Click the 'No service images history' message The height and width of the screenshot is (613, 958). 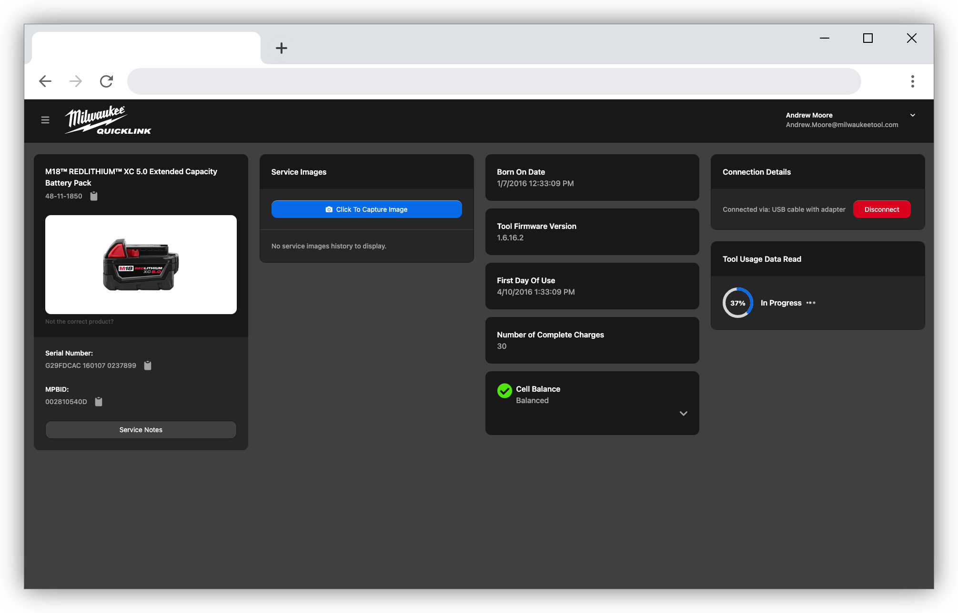(x=329, y=246)
